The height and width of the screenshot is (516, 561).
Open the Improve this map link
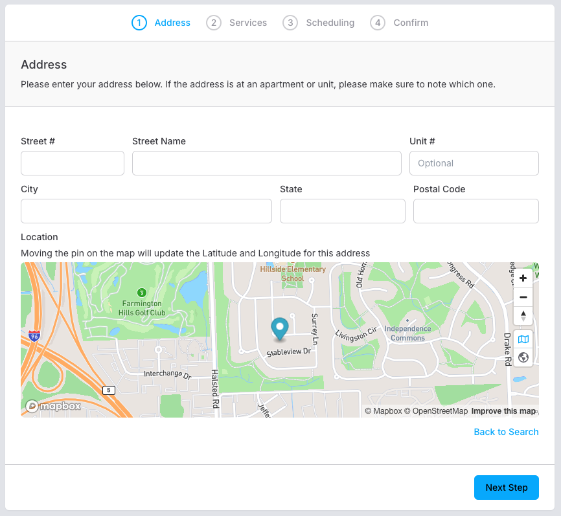point(503,411)
